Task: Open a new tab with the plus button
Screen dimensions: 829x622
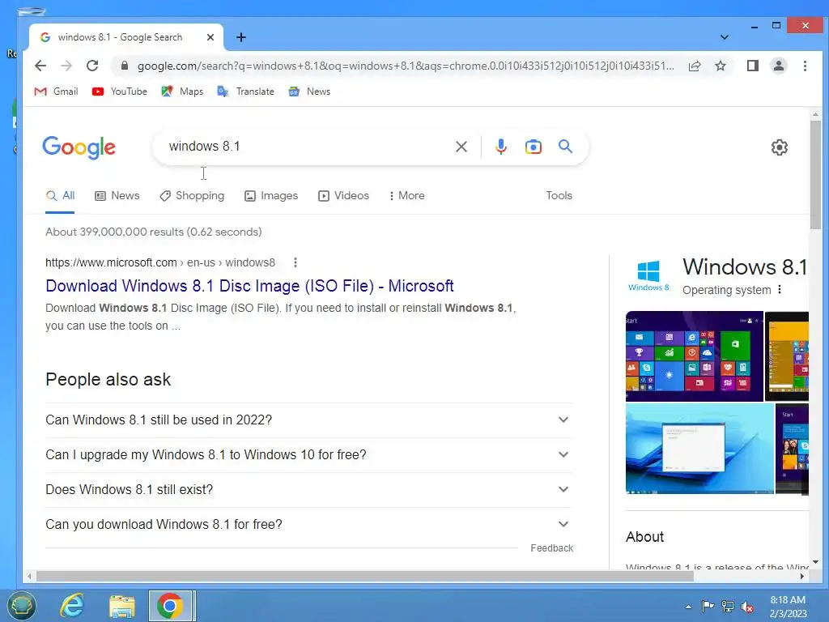Action: [241, 37]
